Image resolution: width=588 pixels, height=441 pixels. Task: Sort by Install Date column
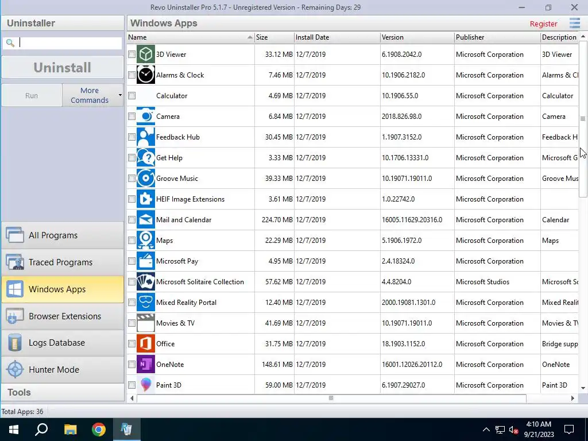(x=336, y=37)
